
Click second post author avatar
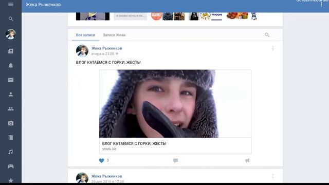tap(82, 178)
